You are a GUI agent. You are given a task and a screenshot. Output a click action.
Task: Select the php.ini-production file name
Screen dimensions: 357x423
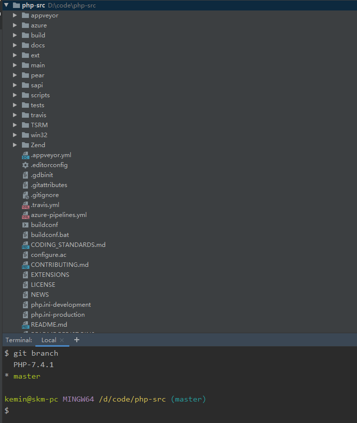pyautogui.click(x=58, y=315)
